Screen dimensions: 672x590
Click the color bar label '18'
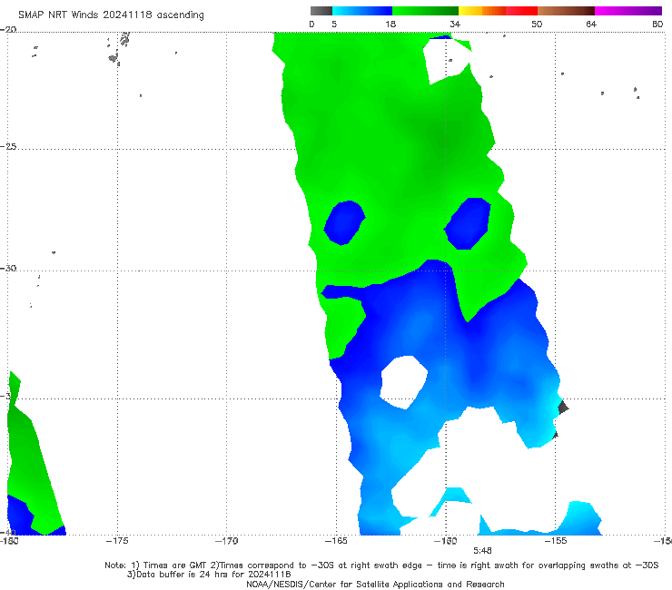pos(390,24)
